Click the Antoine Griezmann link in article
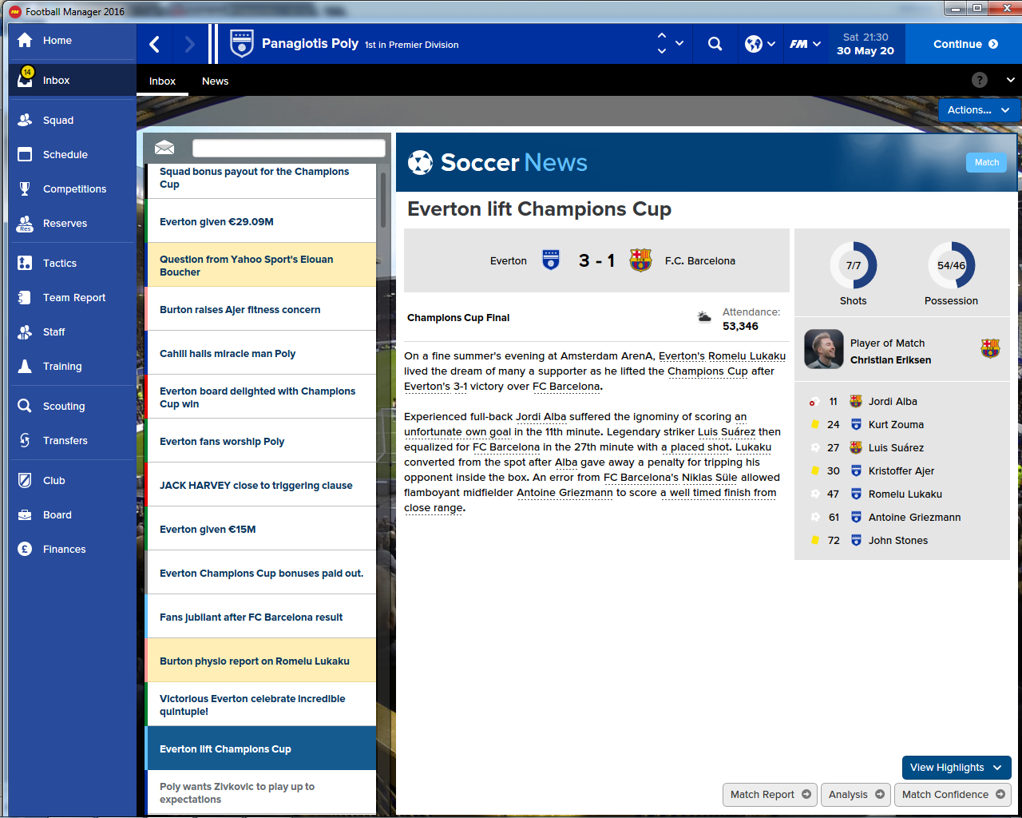The width and height of the screenshot is (1022, 818). coord(564,493)
